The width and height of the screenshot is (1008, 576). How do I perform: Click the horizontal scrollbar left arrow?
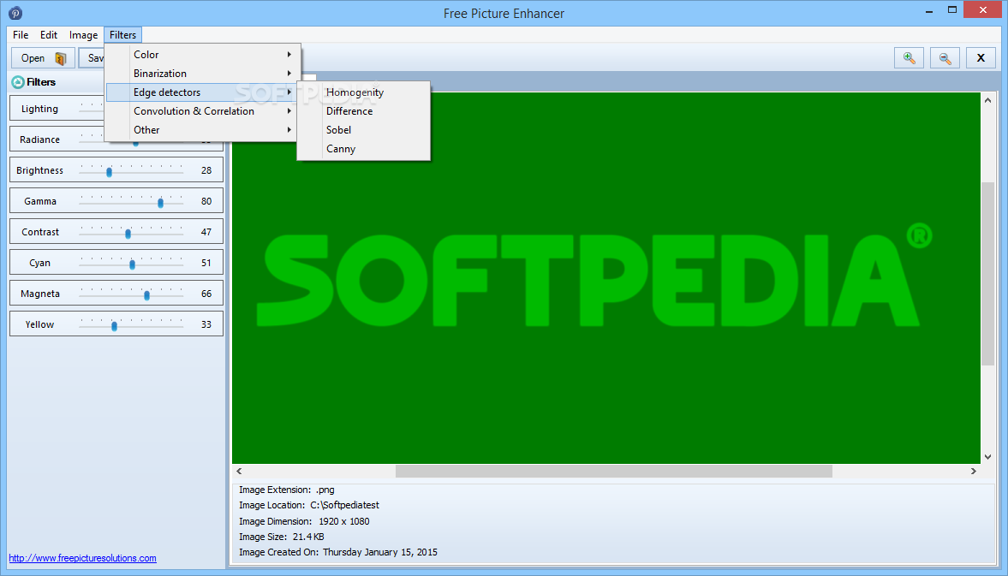[239, 472]
